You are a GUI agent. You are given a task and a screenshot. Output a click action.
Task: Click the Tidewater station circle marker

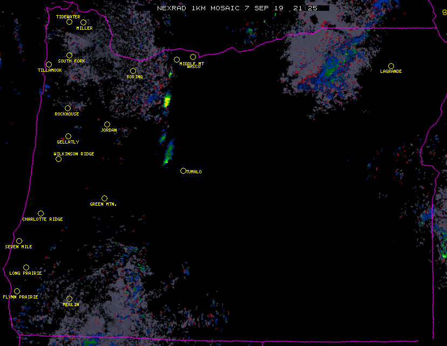(x=69, y=22)
